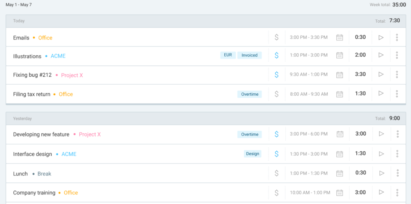Click the 3:00 duration of Developing new feature
411x204 pixels.
coord(360,134)
